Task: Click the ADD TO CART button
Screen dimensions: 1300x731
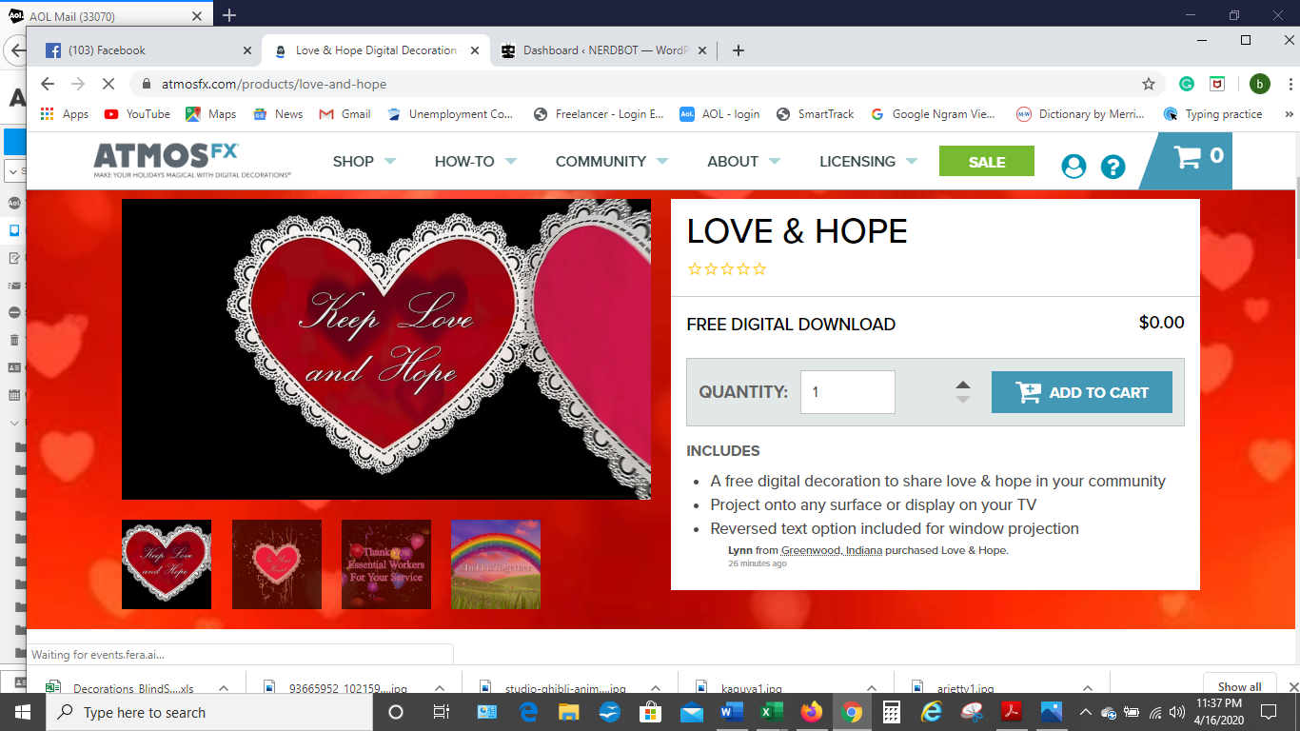Action: pos(1082,391)
